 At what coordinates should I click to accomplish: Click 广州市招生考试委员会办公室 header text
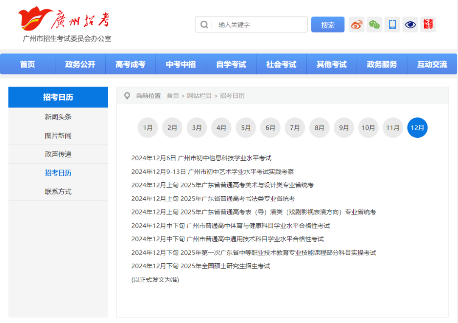[67, 39]
